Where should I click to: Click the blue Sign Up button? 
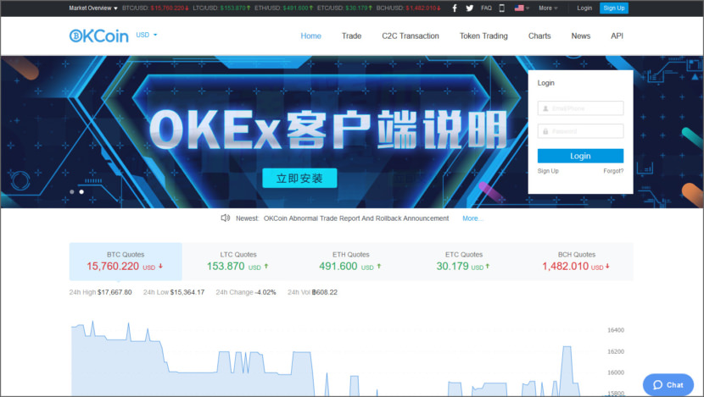click(x=614, y=8)
